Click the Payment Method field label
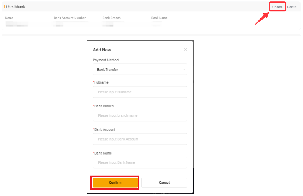 click(106, 60)
